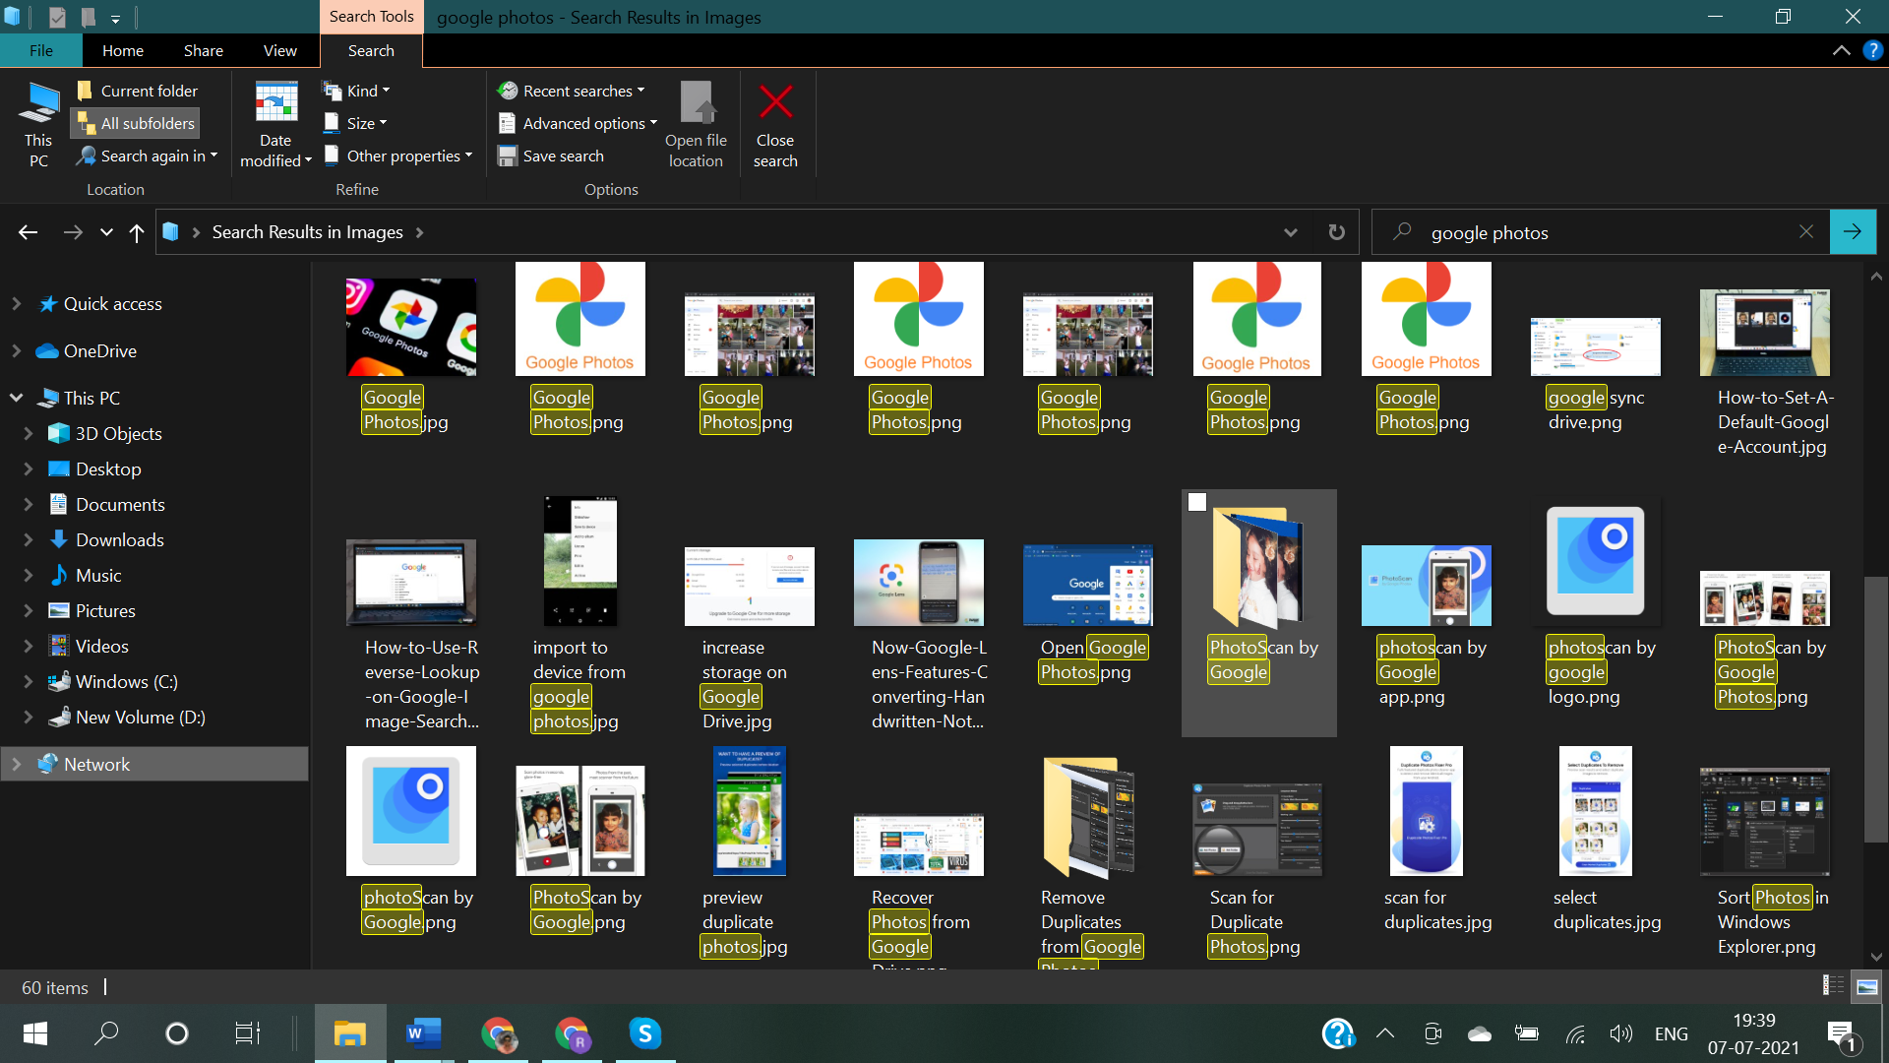Select Pictures in navigation pane
1889x1063 pixels.
pos(105,610)
